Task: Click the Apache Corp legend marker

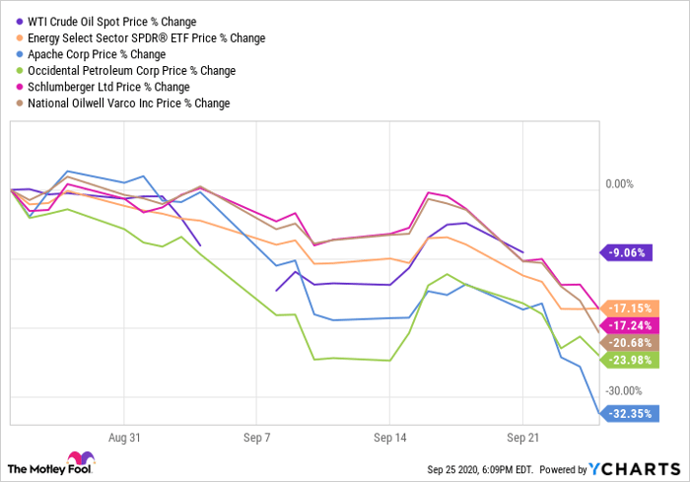Action: pos(19,54)
